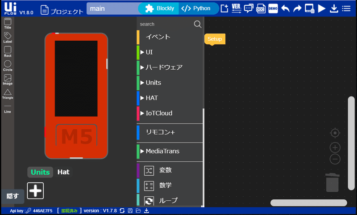
Task: Zoom in the Blockly workspace
Action: pyautogui.click(x=335, y=148)
